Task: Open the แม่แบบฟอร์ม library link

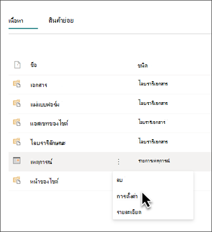Action: point(45,104)
